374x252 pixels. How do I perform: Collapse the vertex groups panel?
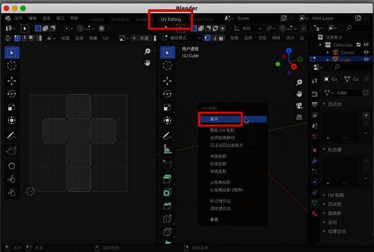pyautogui.click(x=324, y=104)
